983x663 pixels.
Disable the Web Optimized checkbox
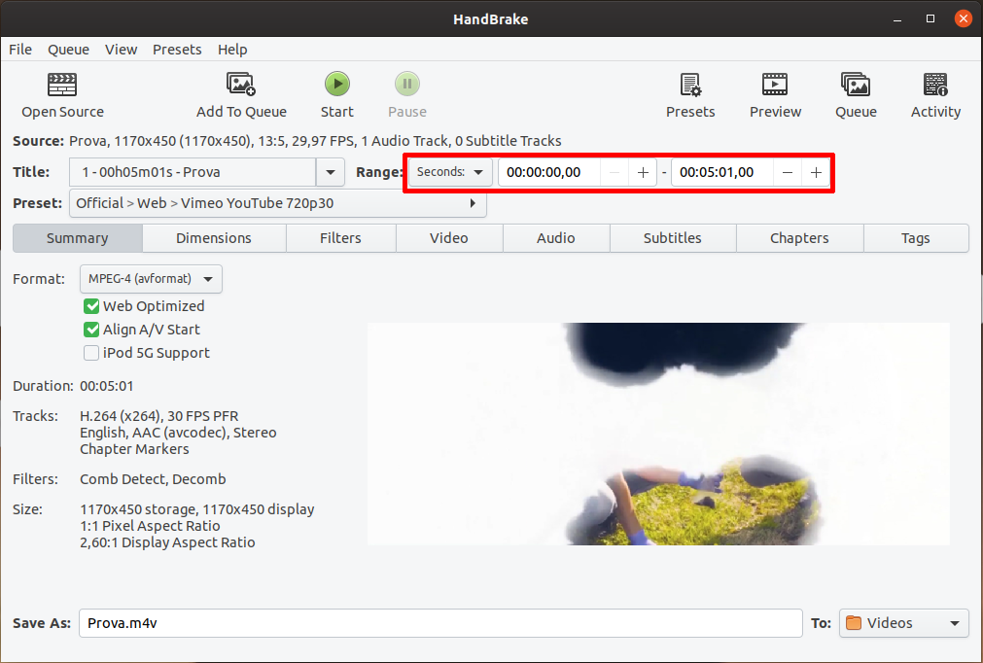click(92, 306)
